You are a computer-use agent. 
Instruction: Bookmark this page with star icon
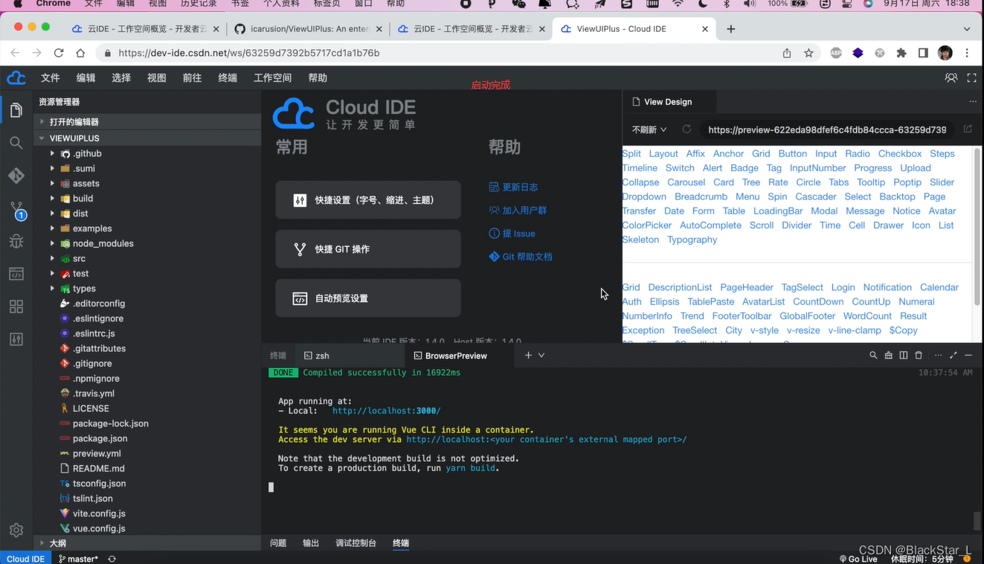tap(808, 53)
